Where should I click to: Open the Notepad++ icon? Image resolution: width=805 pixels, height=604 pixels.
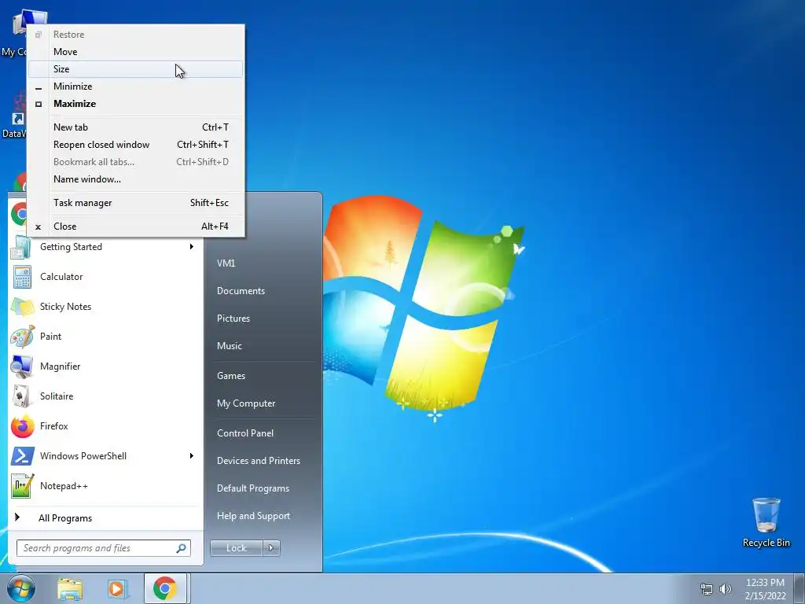(x=22, y=486)
